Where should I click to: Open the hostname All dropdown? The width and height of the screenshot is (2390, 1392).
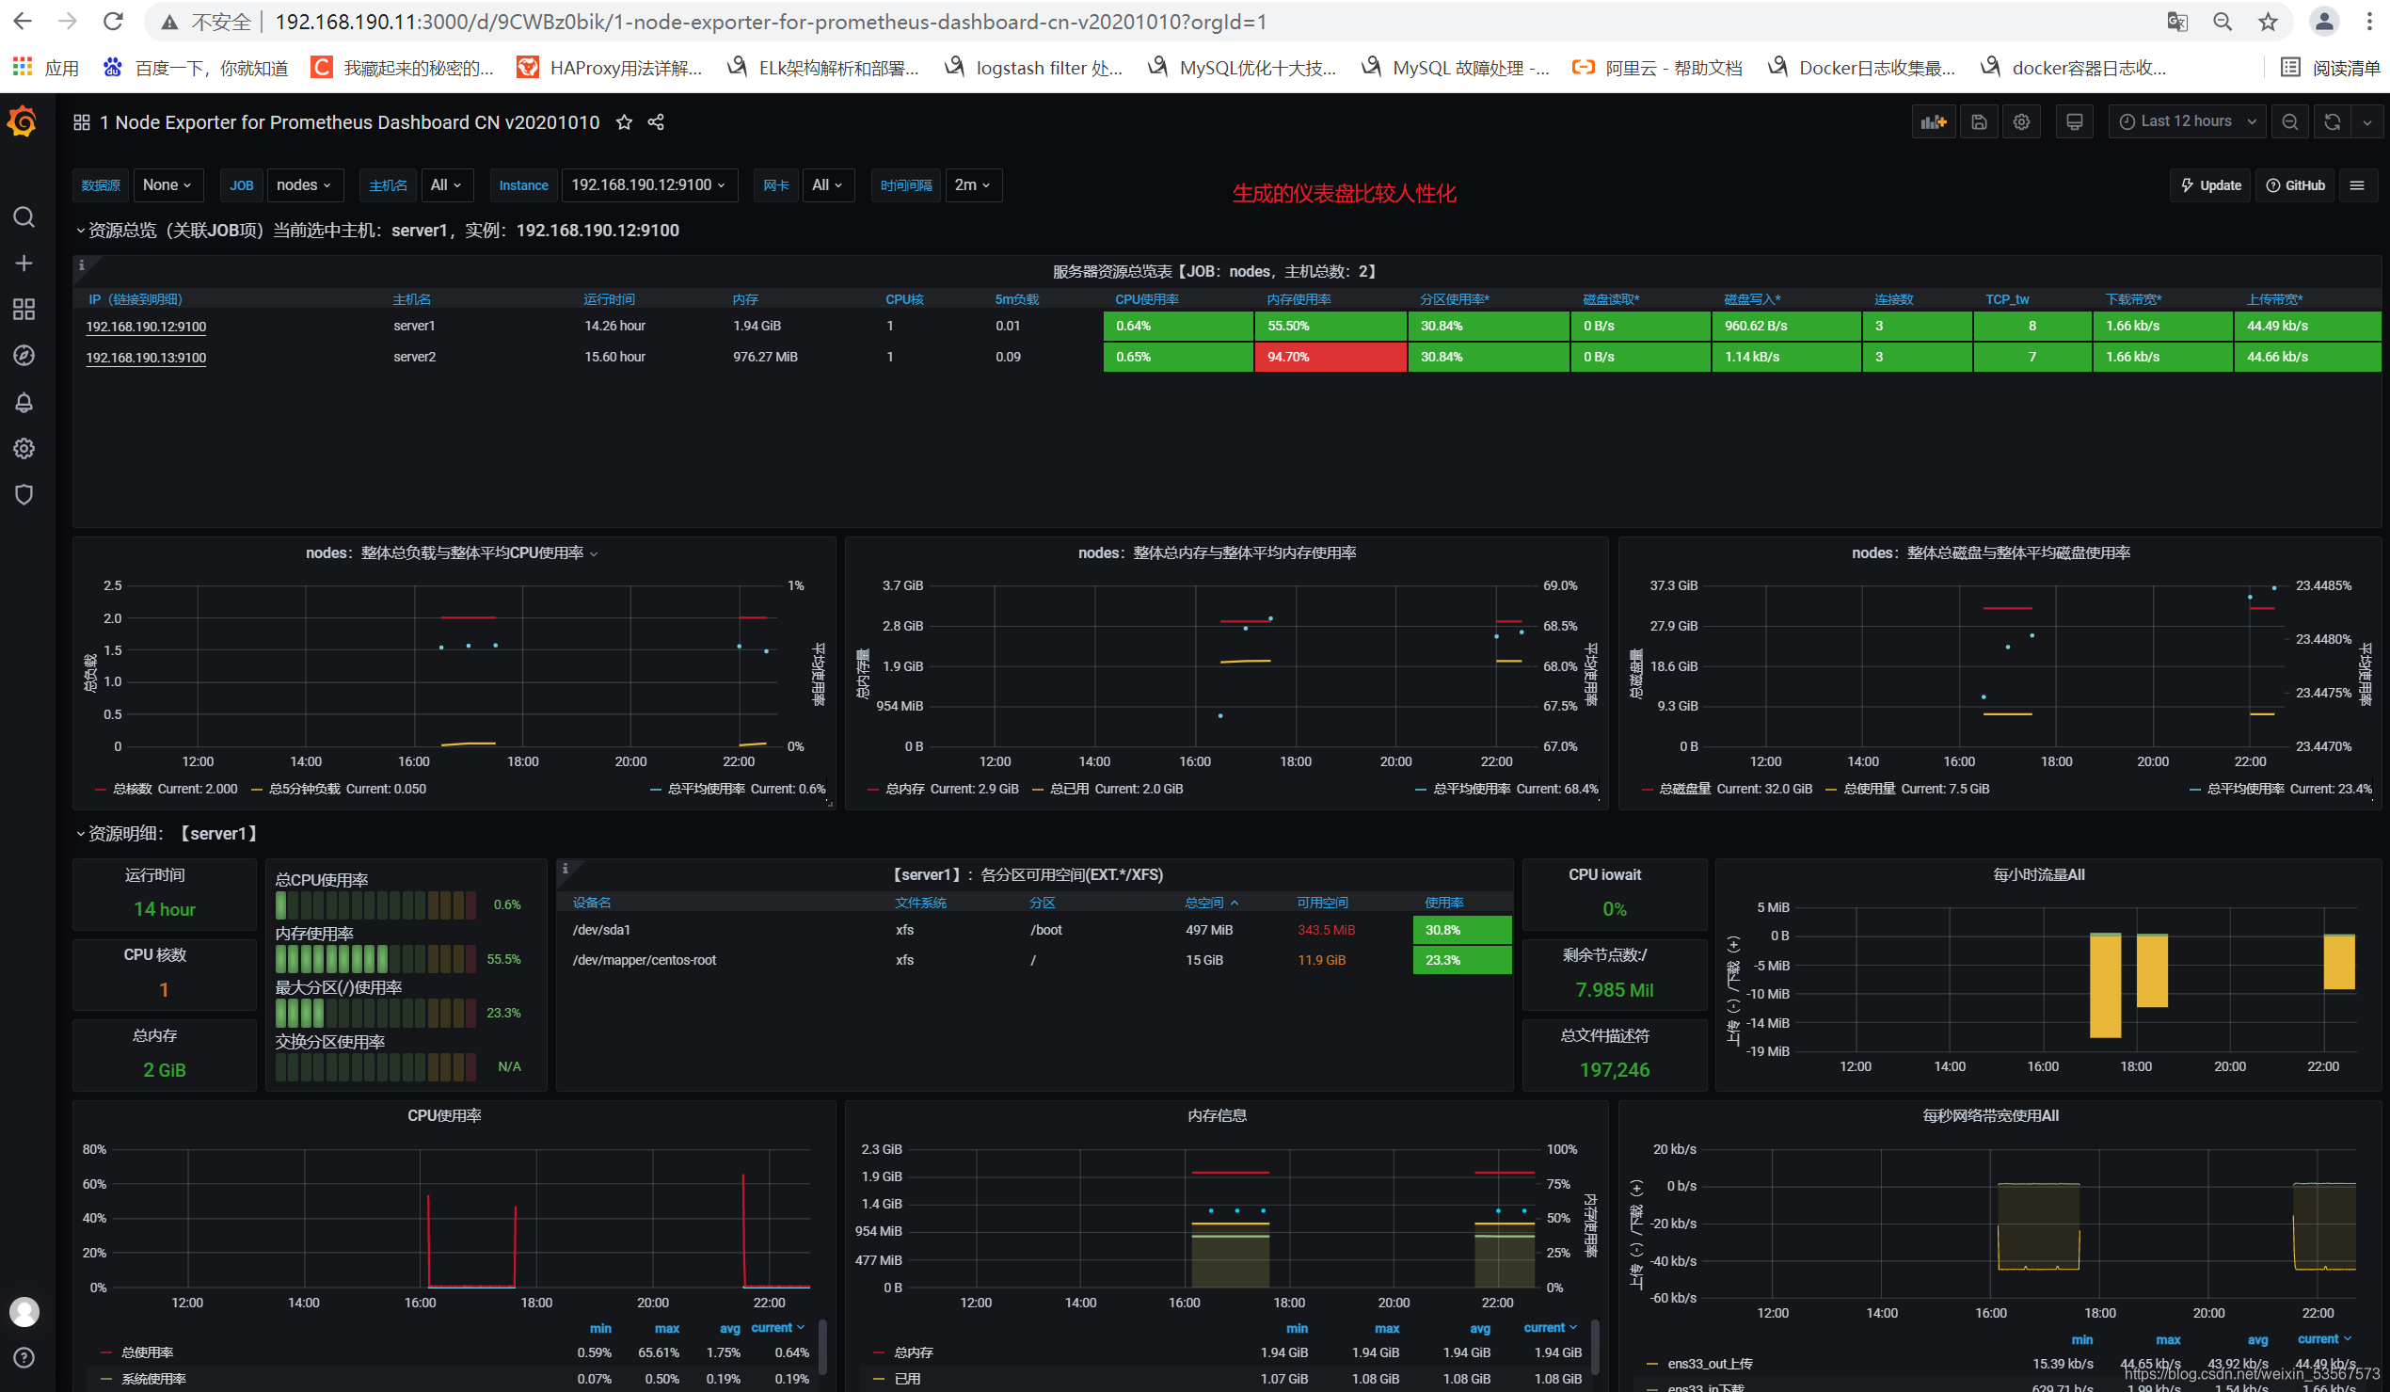click(446, 185)
